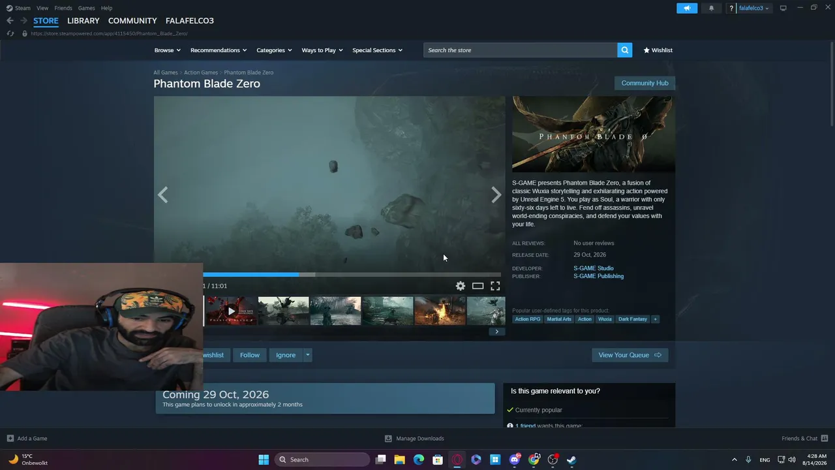
Task: Reload the store page
Action: (x=10, y=33)
